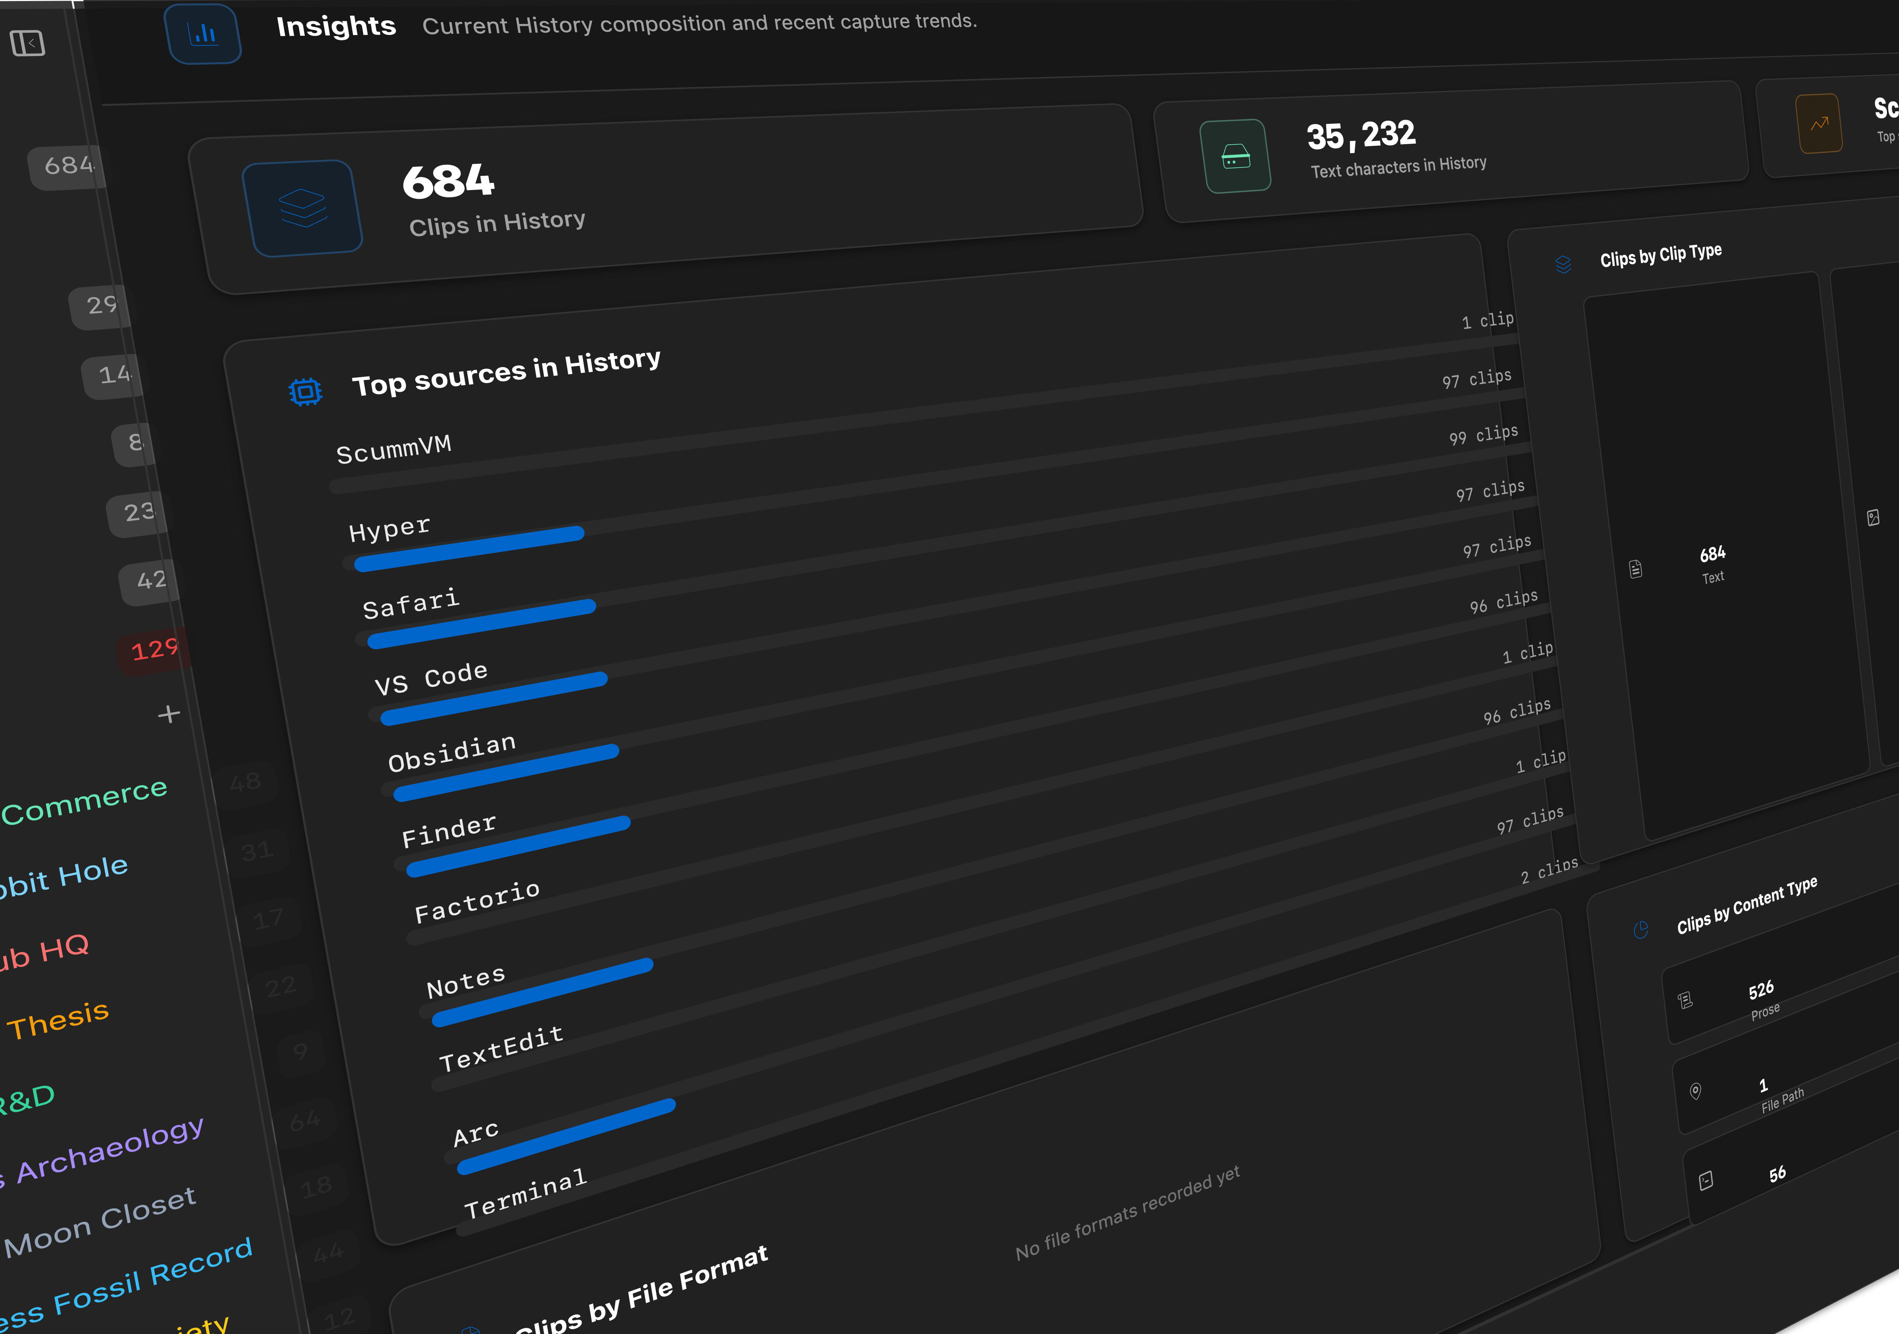The height and width of the screenshot is (1334, 1899).
Task: Click the Obsidian source label
Action: [x=452, y=753]
